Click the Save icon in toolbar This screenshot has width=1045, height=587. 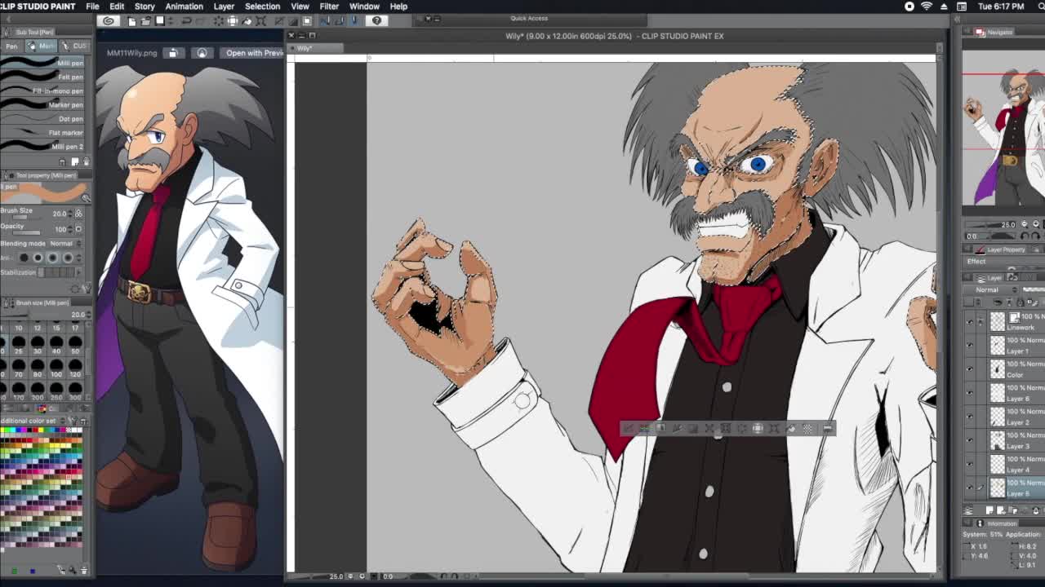click(x=160, y=20)
